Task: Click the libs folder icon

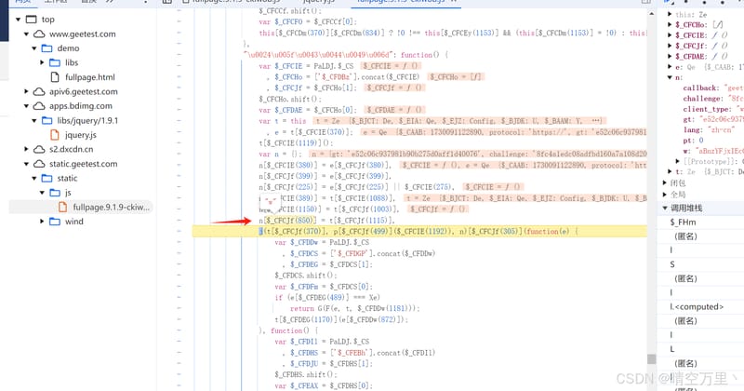Action: [x=55, y=62]
